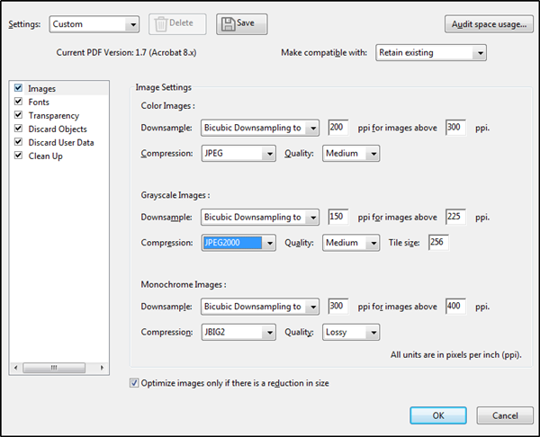Open Grayscale Compression JPEG2000 dropdown

point(238,243)
